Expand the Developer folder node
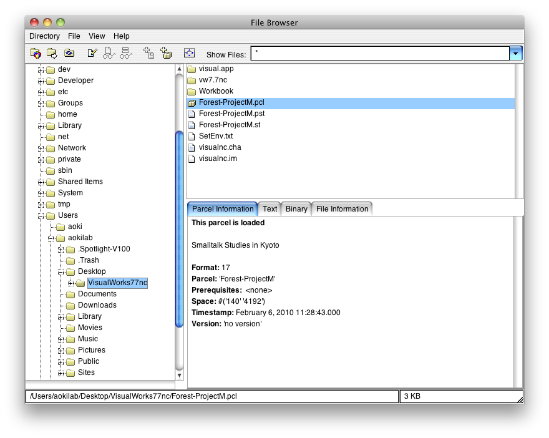Viewport: 549px width, 438px height. (x=41, y=81)
